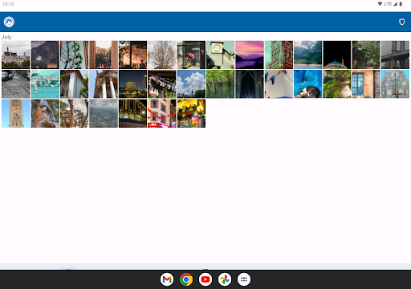Open the mountain lake photo

pyautogui.click(x=308, y=55)
